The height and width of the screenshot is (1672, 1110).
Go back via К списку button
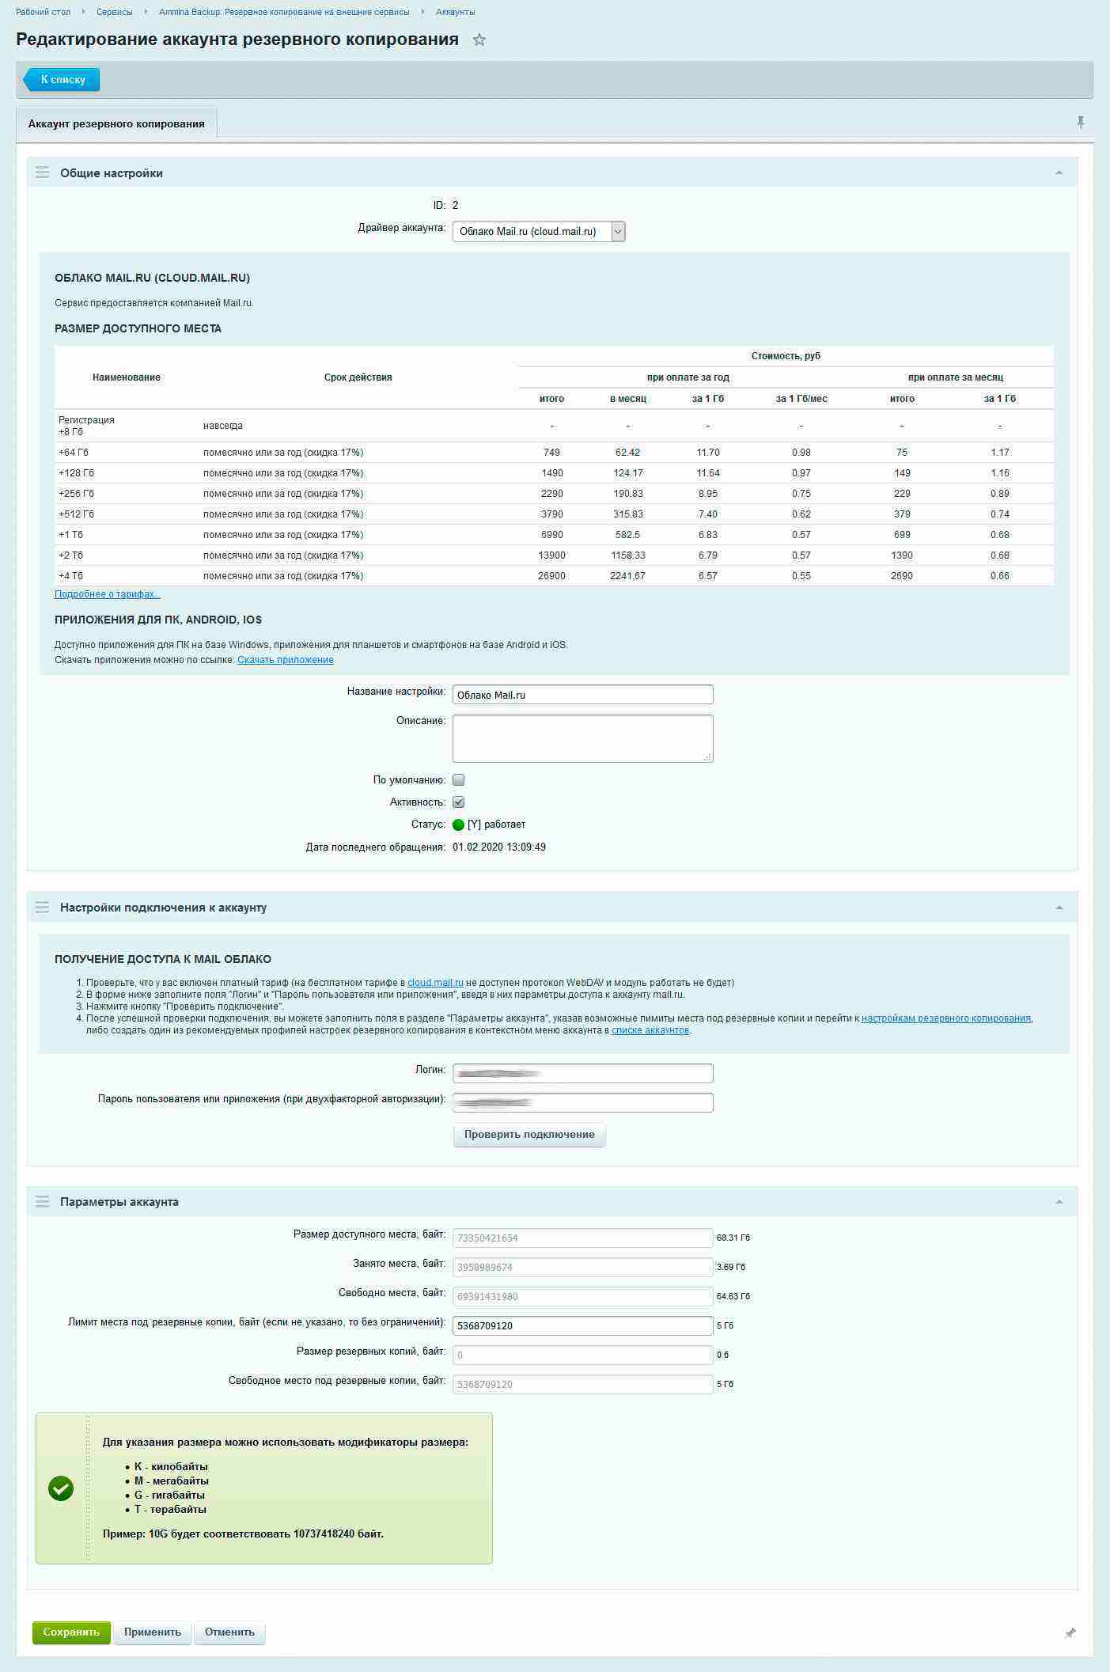point(62,79)
